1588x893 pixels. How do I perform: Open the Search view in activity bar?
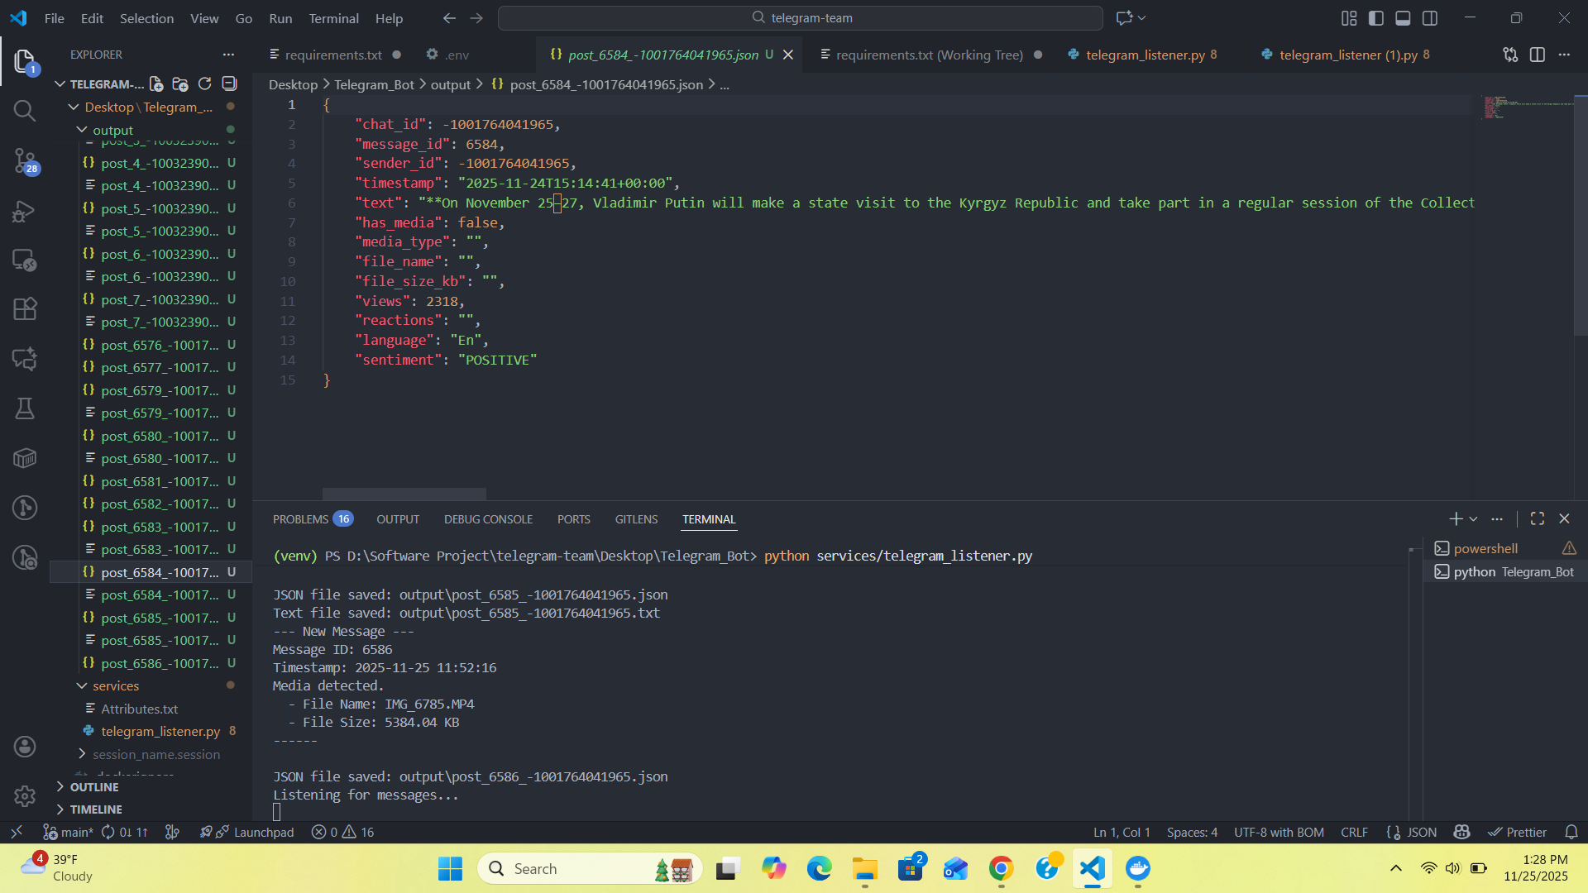point(25,111)
